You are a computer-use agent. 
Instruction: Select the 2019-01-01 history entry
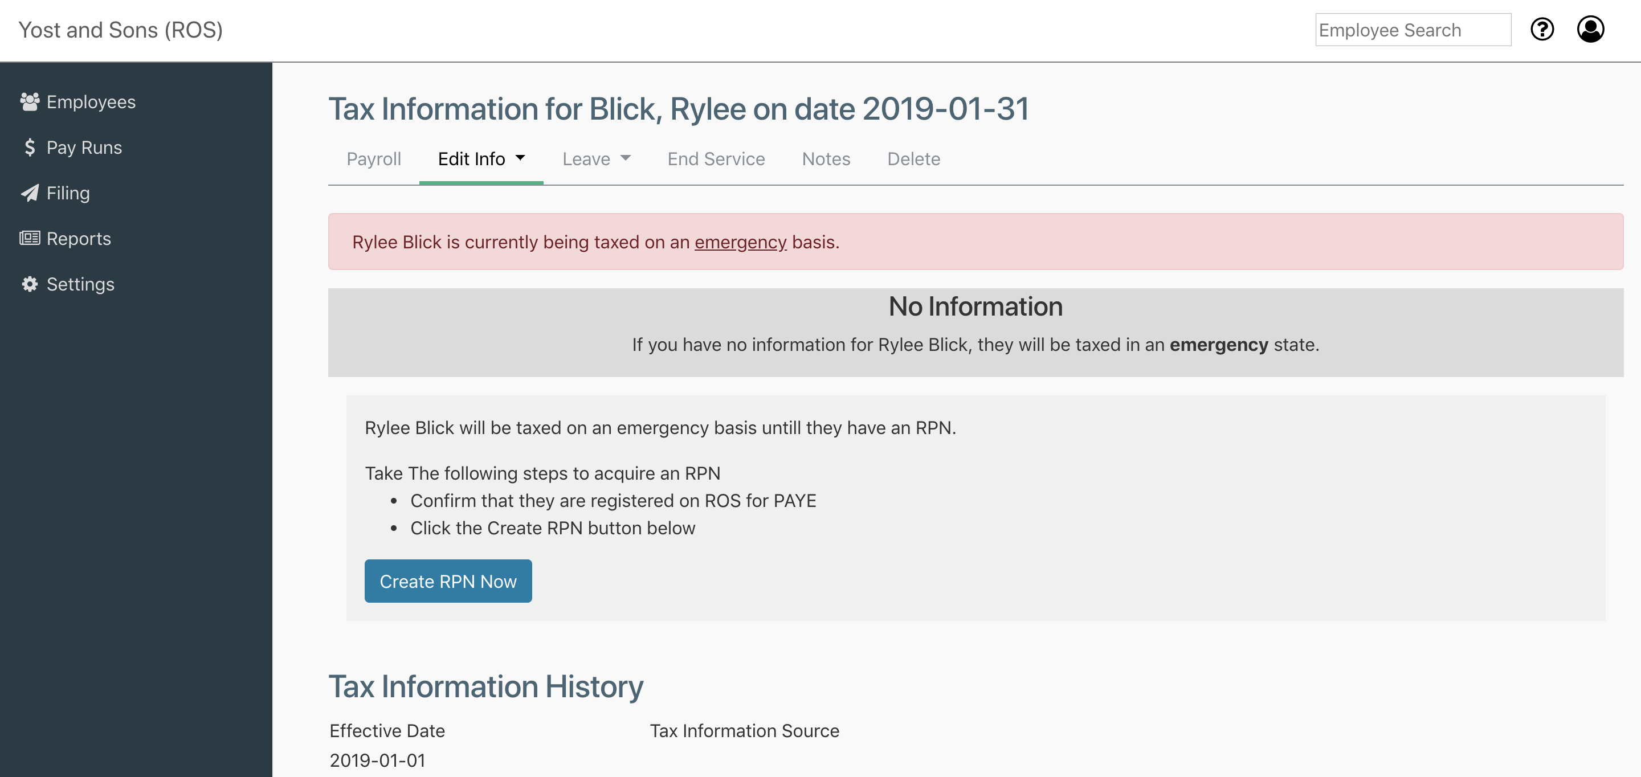pos(377,760)
